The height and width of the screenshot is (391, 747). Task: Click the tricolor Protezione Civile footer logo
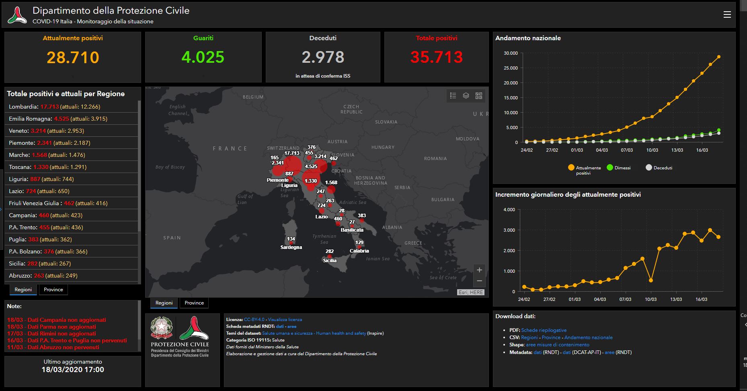pyautogui.click(x=194, y=328)
